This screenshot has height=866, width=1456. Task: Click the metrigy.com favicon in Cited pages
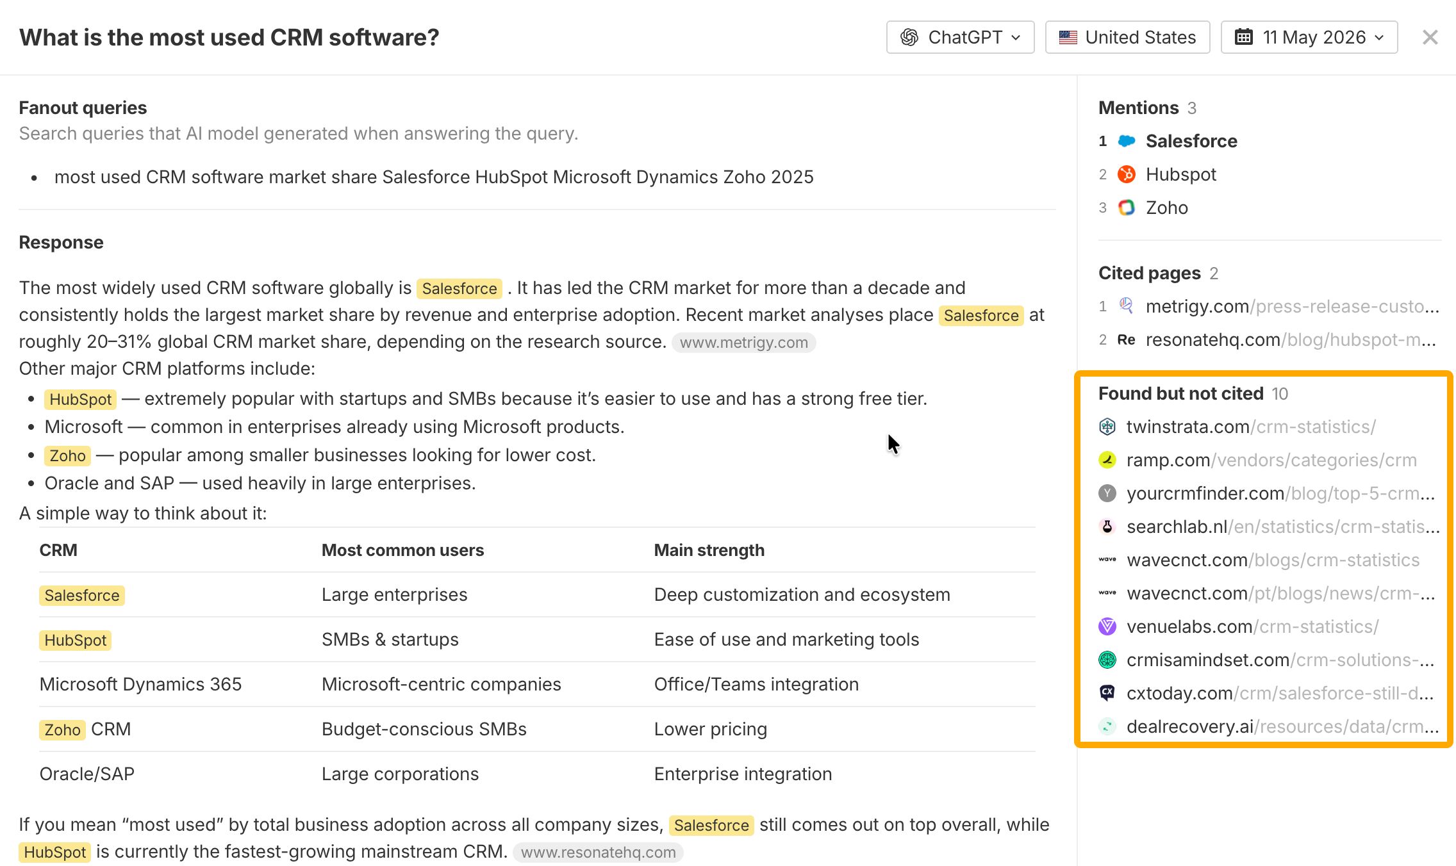1127,306
